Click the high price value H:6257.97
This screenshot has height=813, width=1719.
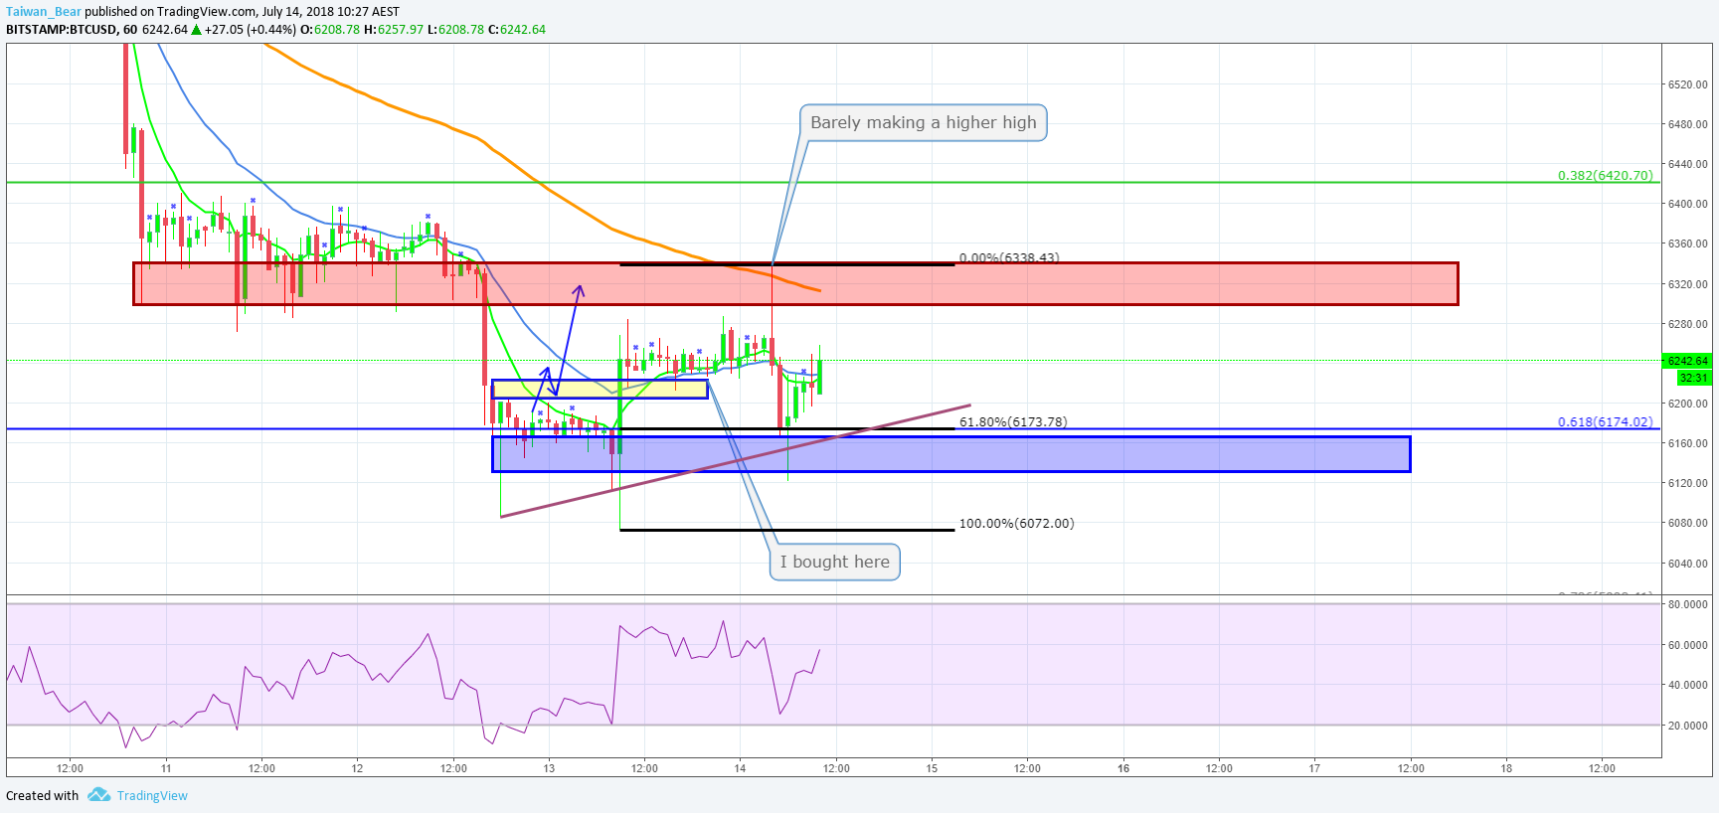point(394,30)
